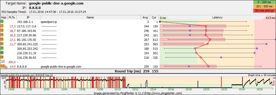Select IP address 209.85.241.225
Viewport: 276px width, 95px height.
point(27,44)
